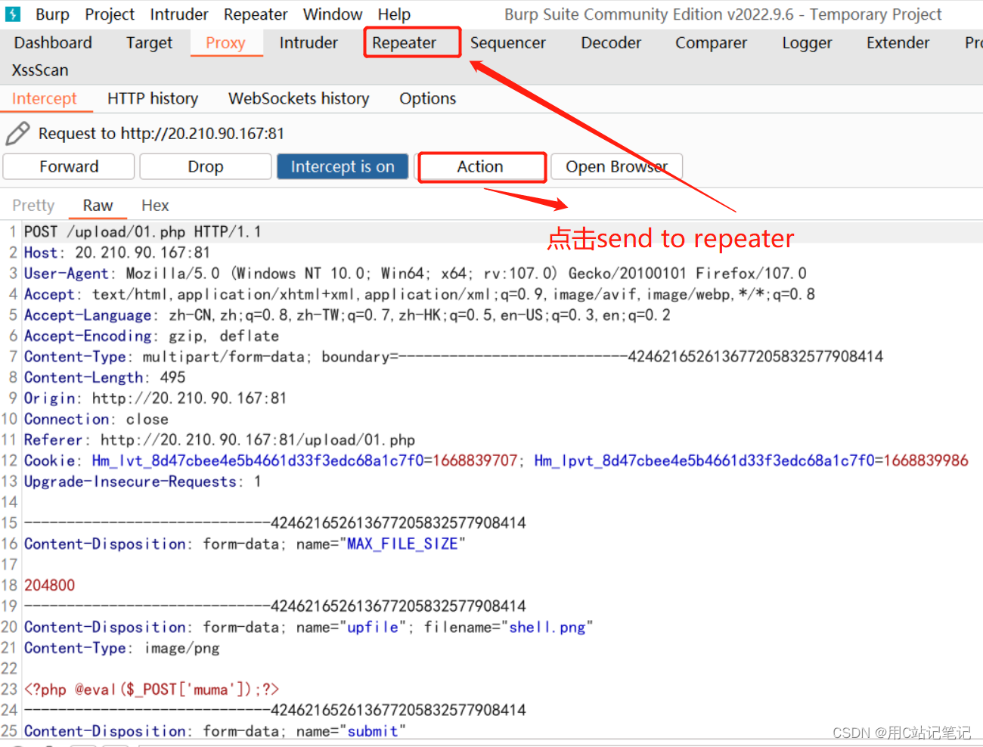
Task: Forward the intercepted request
Action: click(x=69, y=166)
